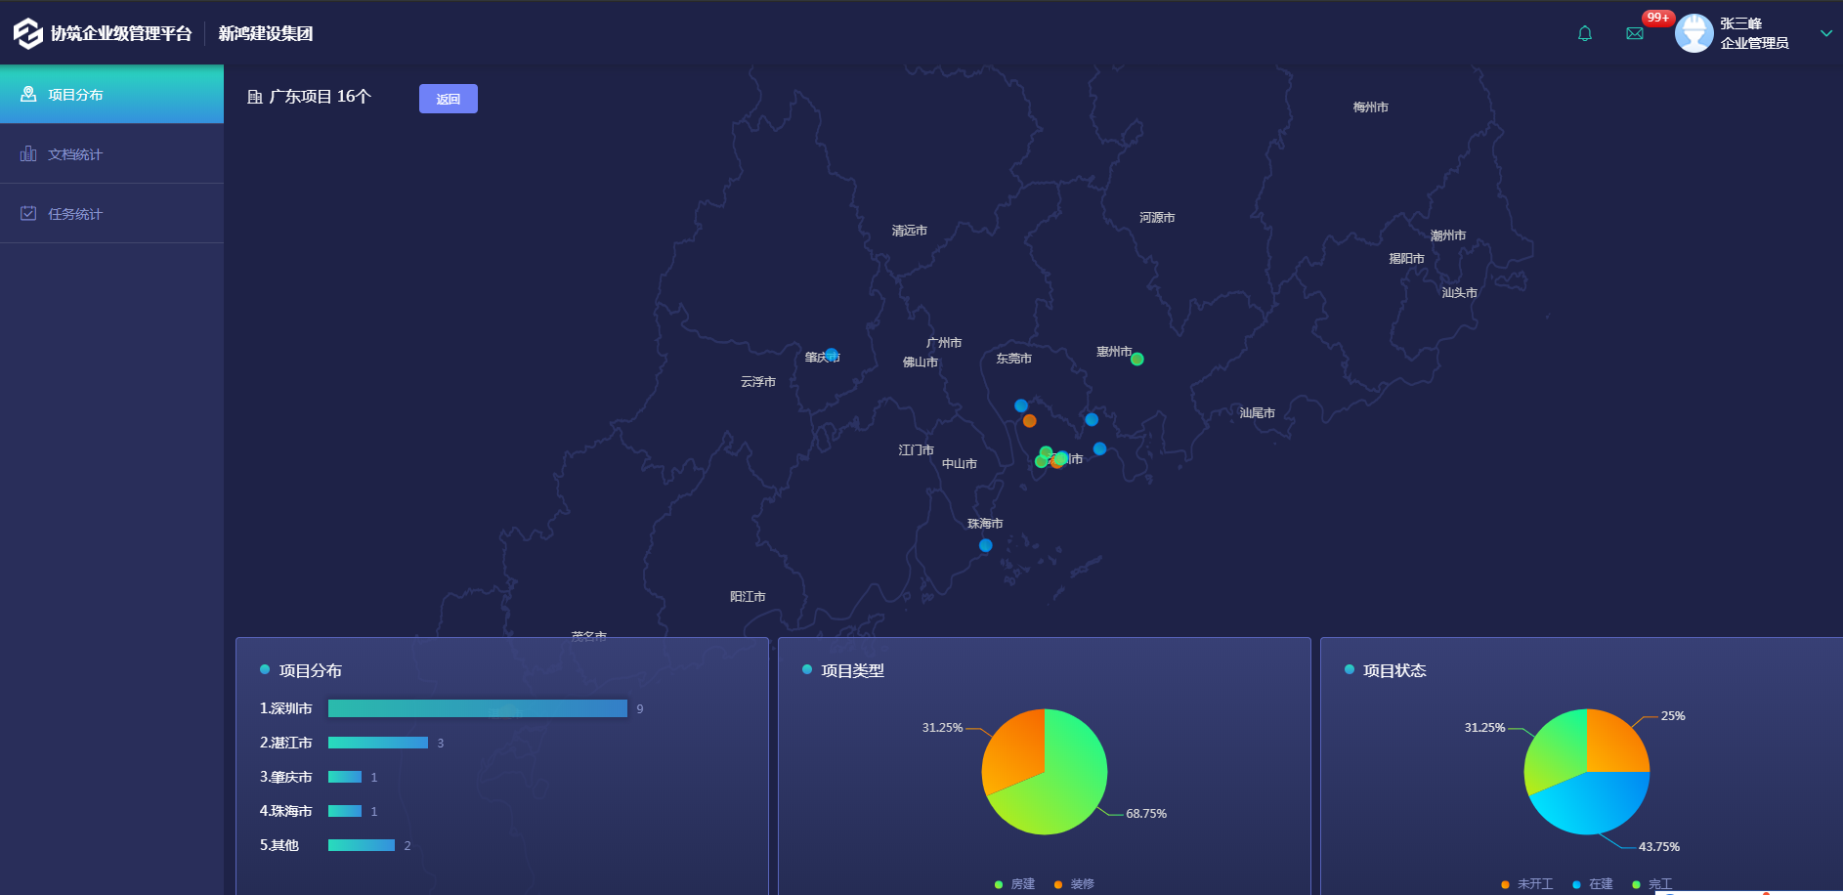Toggle the 在建 legend in 项目状态 chart

[x=1593, y=884]
